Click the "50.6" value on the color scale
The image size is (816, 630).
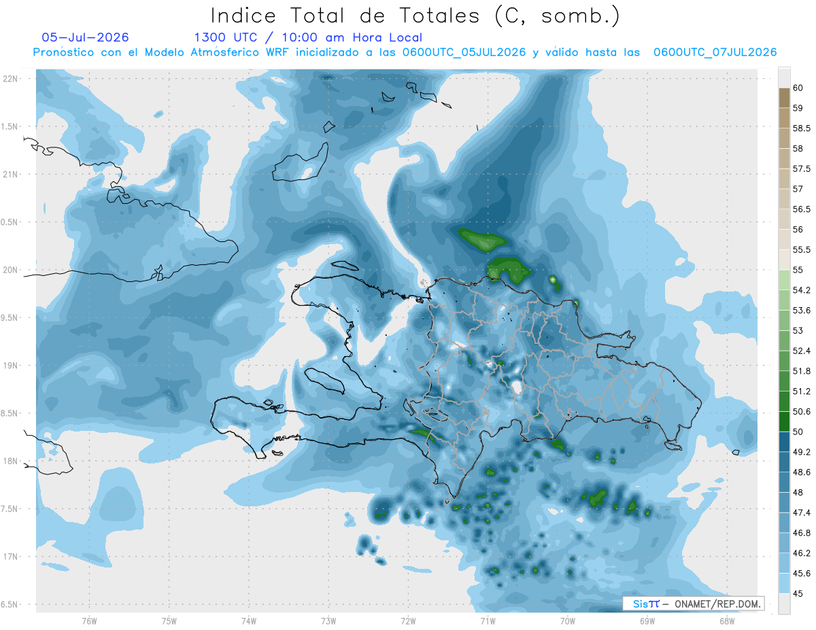coord(802,412)
